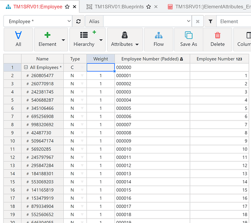Favorite the TM1SRV01:Employee tab with the star
The height and width of the screenshot is (223, 251).
[67, 7]
